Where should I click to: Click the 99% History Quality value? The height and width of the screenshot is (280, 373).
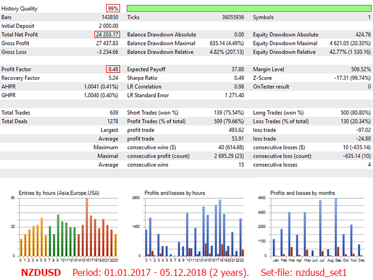point(113,8)
